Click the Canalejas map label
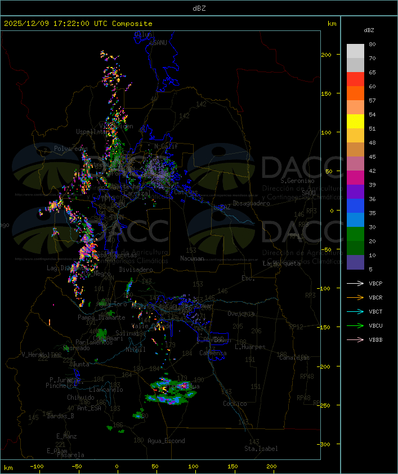398x474 pixels. [x=294, y=357]
